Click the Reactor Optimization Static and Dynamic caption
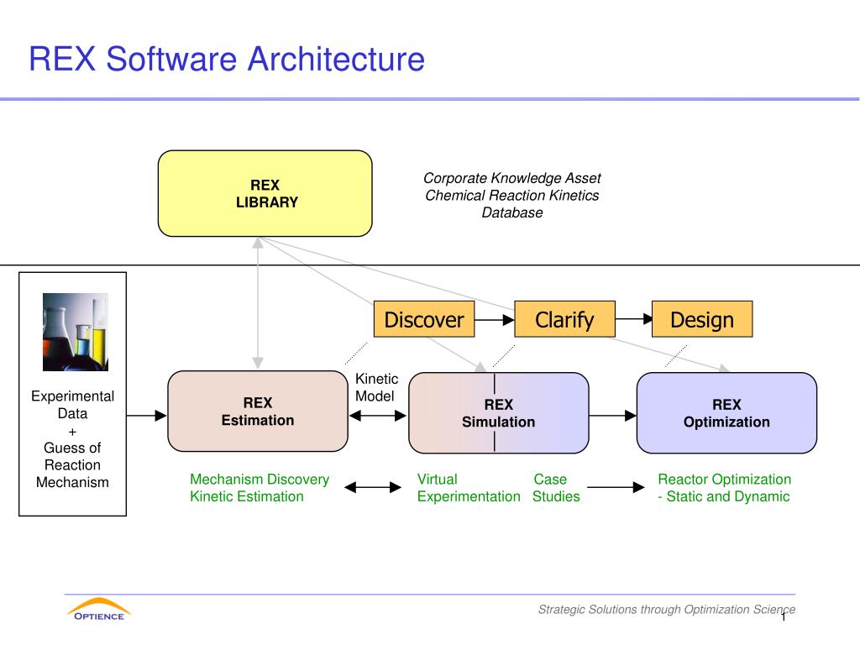 pos(724,488)
